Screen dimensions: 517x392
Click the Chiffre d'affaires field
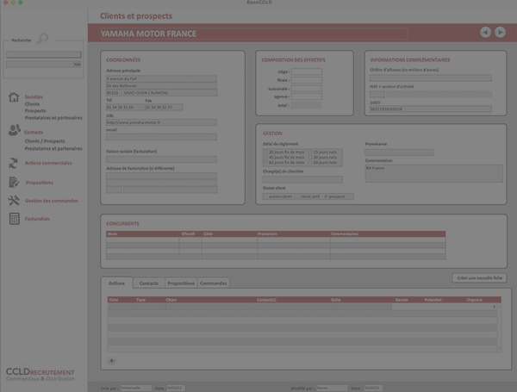431,78
